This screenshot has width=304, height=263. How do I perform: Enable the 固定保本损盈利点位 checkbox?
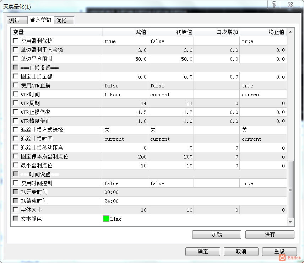pos(16,156)
